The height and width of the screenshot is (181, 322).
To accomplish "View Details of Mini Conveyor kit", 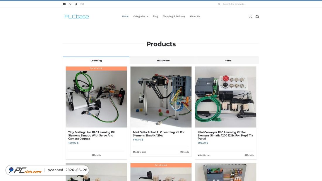I will (249, 155).
